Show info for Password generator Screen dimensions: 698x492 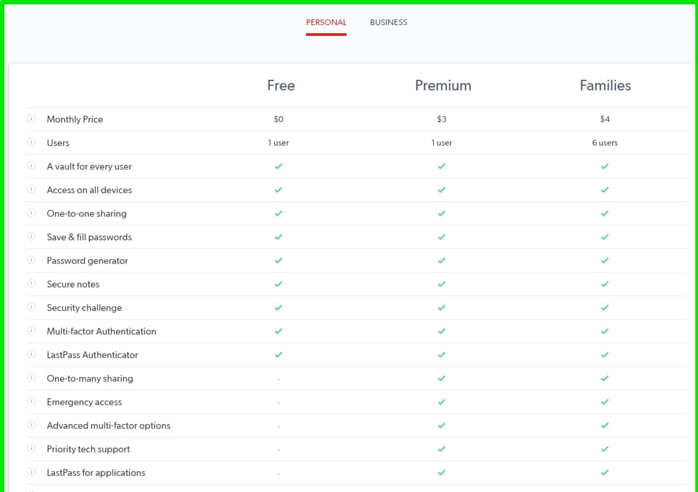[x=31, y=260]
